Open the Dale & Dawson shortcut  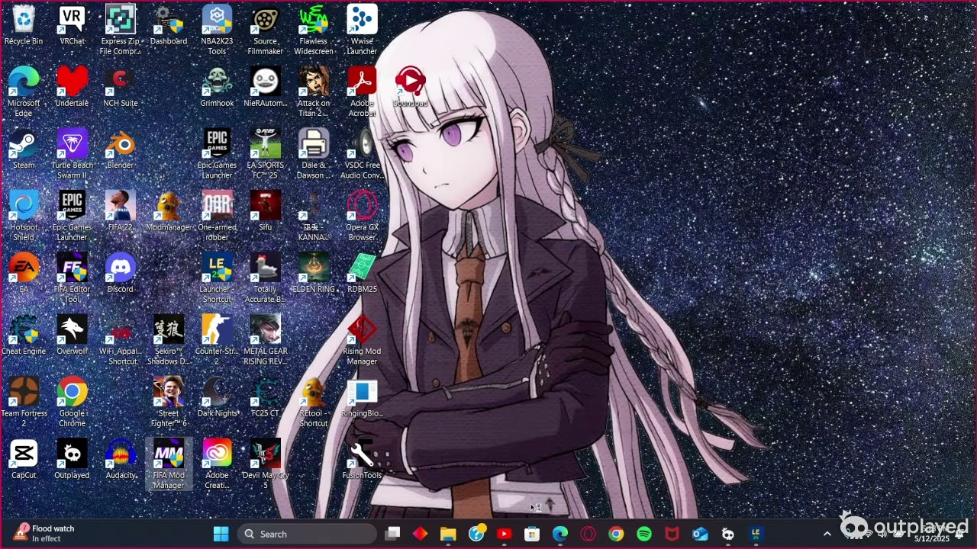[314, 154]
